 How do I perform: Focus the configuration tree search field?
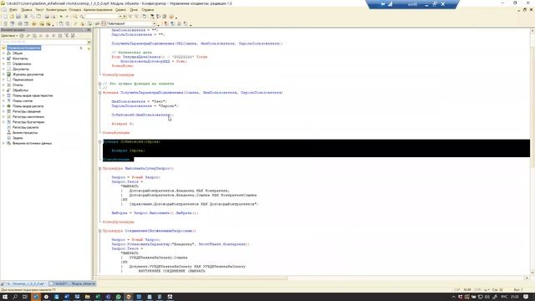tap(43, 42)
